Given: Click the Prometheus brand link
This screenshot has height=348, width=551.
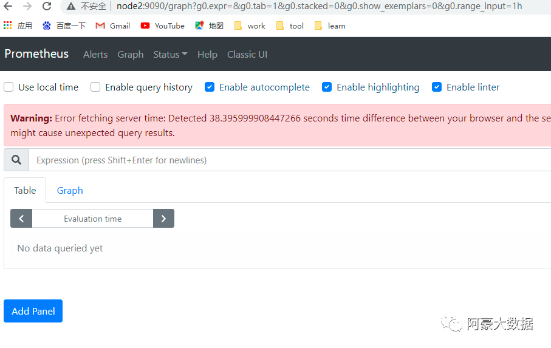Looking at the screenshot, I should (x=36, y=53).
